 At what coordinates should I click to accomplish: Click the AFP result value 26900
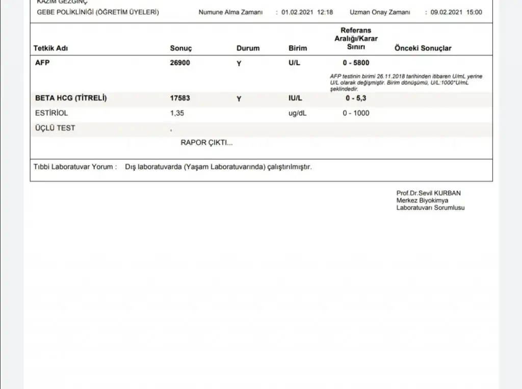click(180, 63)
